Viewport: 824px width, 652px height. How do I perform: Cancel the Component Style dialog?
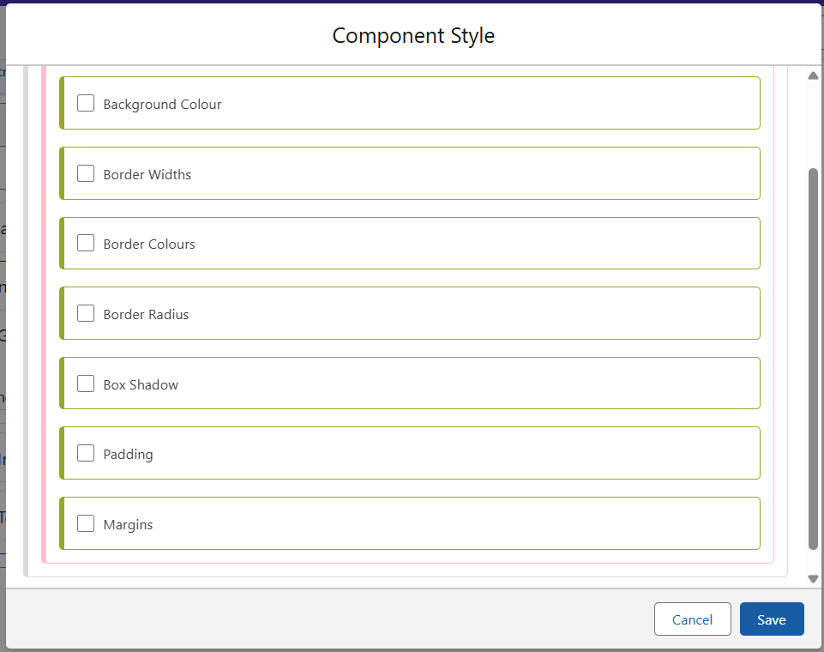coord(692,619)
